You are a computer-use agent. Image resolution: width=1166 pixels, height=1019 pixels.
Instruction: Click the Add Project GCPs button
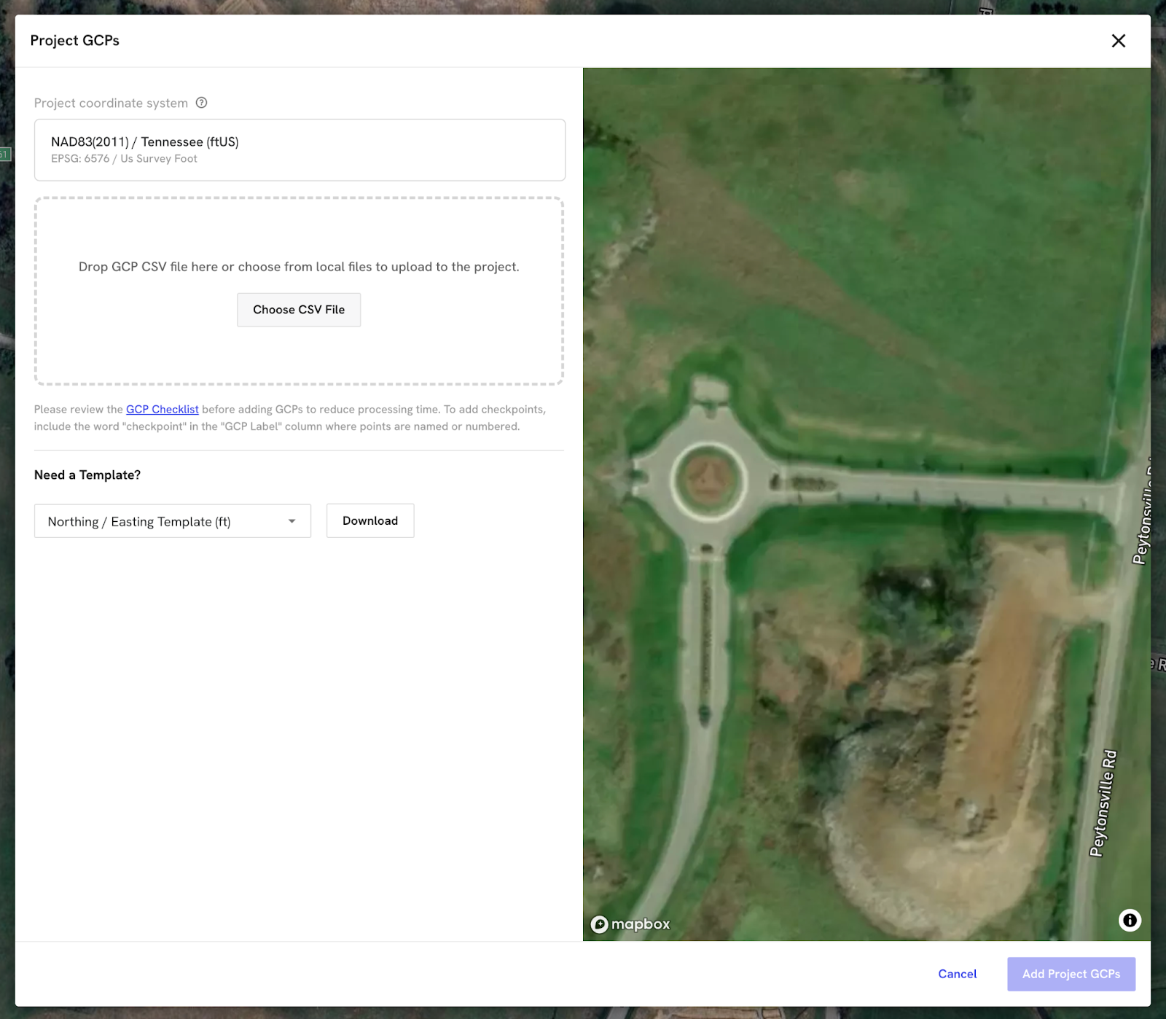click(1071, 974)
